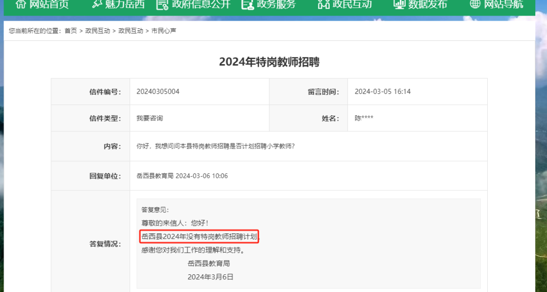Open the 数据发布 menu item

(427, 4)
